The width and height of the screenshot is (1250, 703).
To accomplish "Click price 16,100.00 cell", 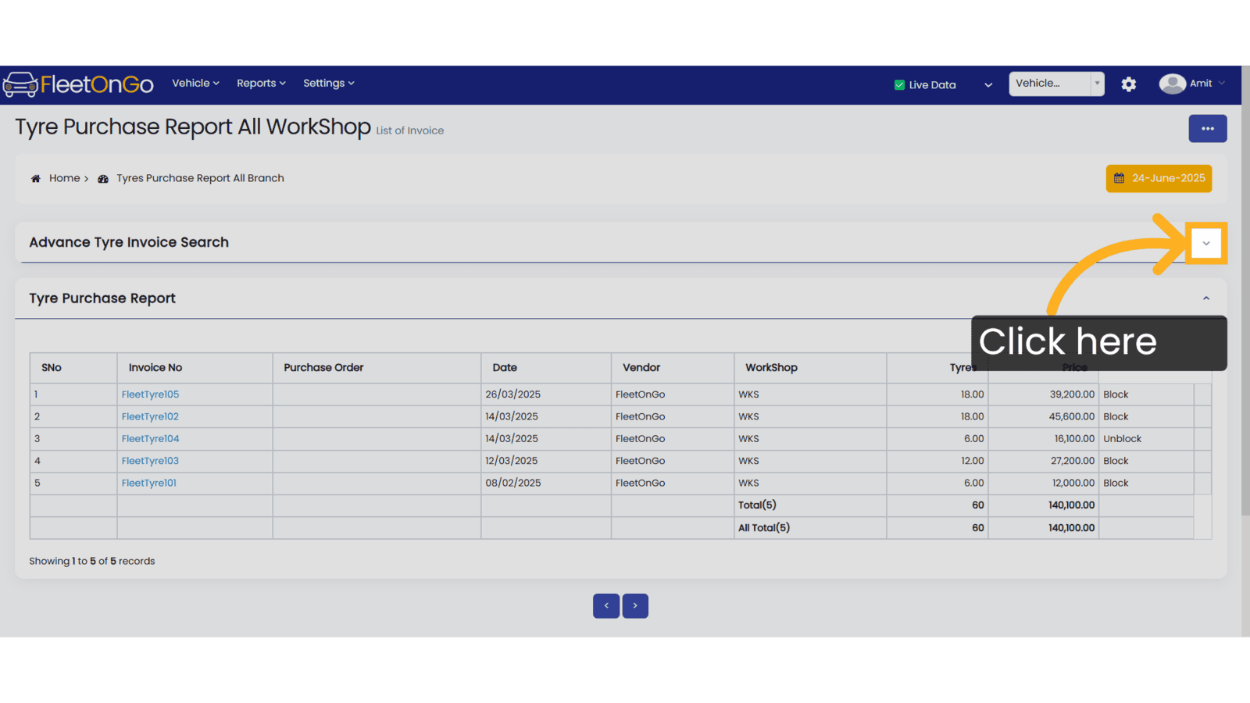I will (x=1043, y=439).
